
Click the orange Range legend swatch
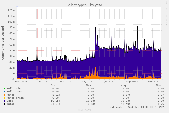4,95
